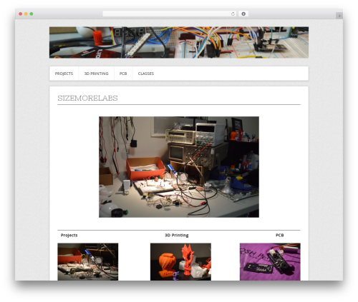This screenshot has width=358, height=302.
Task: Open the PCB menu item
Action: (x=123, y=74)
